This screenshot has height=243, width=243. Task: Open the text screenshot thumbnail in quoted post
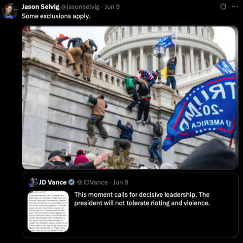[48, 212]
